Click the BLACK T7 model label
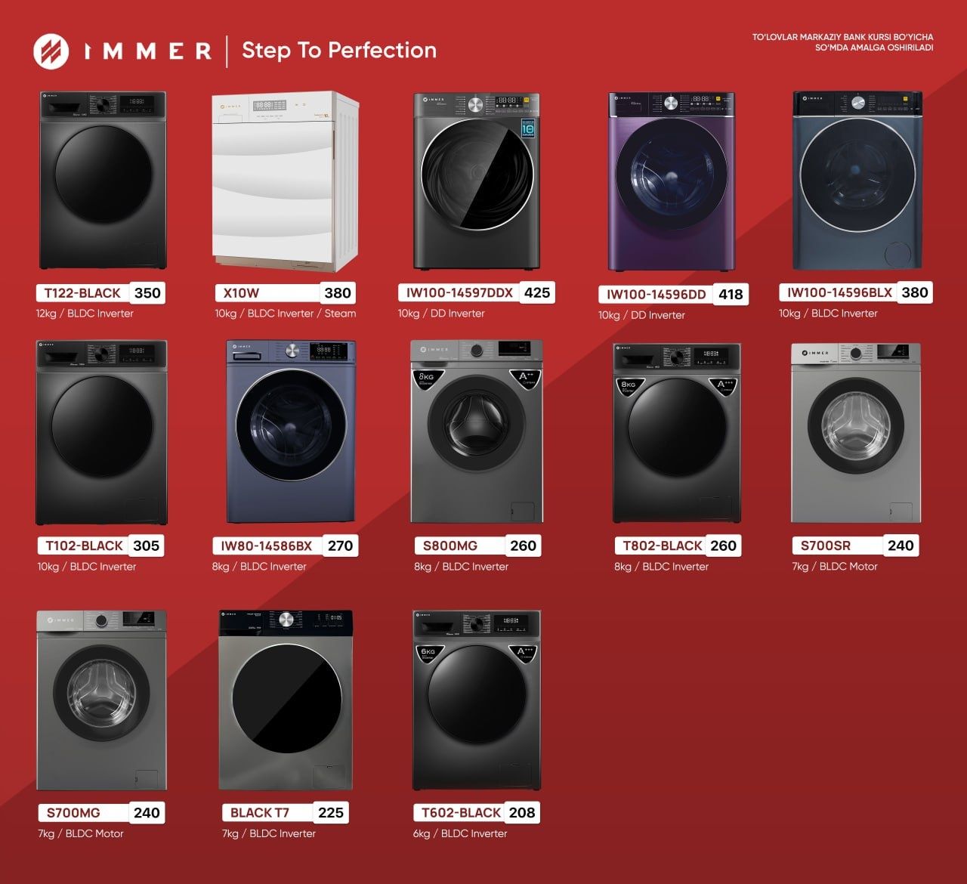The width and height of the screenshot is (967, 884). tap(260, 813)
